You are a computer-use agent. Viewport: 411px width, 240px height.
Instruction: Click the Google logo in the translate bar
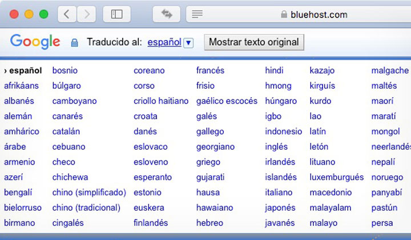[35, 42]
